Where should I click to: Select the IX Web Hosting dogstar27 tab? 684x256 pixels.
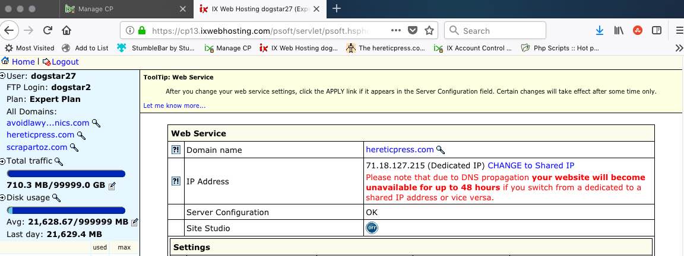(x=260, y=9)
